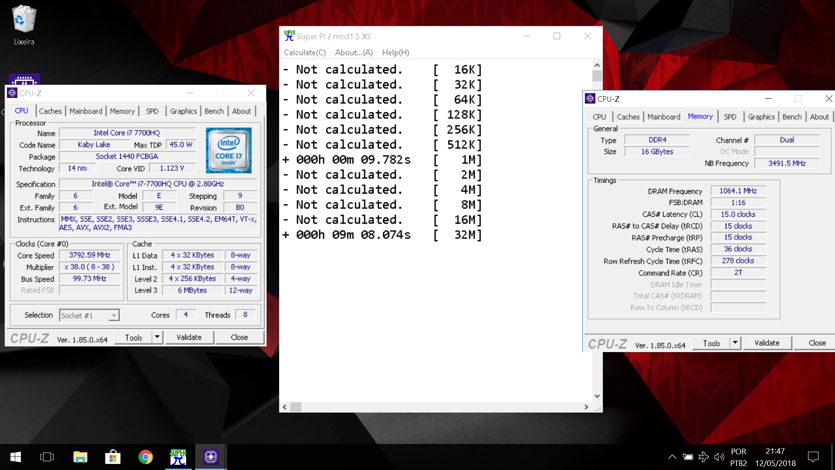The width and height of the screenshot is (835, 470).
Task: Select the Memory tab in right CPU-Z
Action: pyautogui.click(x=700, y=116)
